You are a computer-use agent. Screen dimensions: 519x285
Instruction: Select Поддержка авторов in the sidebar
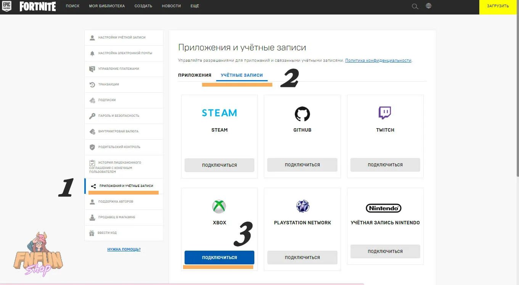click(x=124, y=202)
